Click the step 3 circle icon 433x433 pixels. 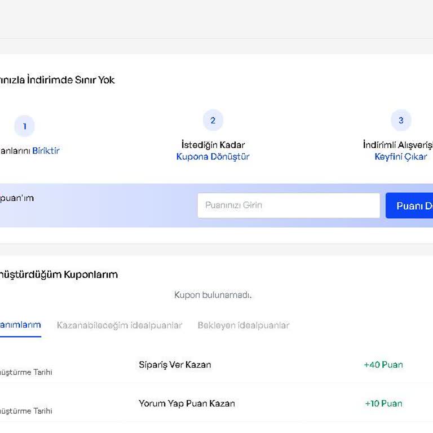point(401,120)
